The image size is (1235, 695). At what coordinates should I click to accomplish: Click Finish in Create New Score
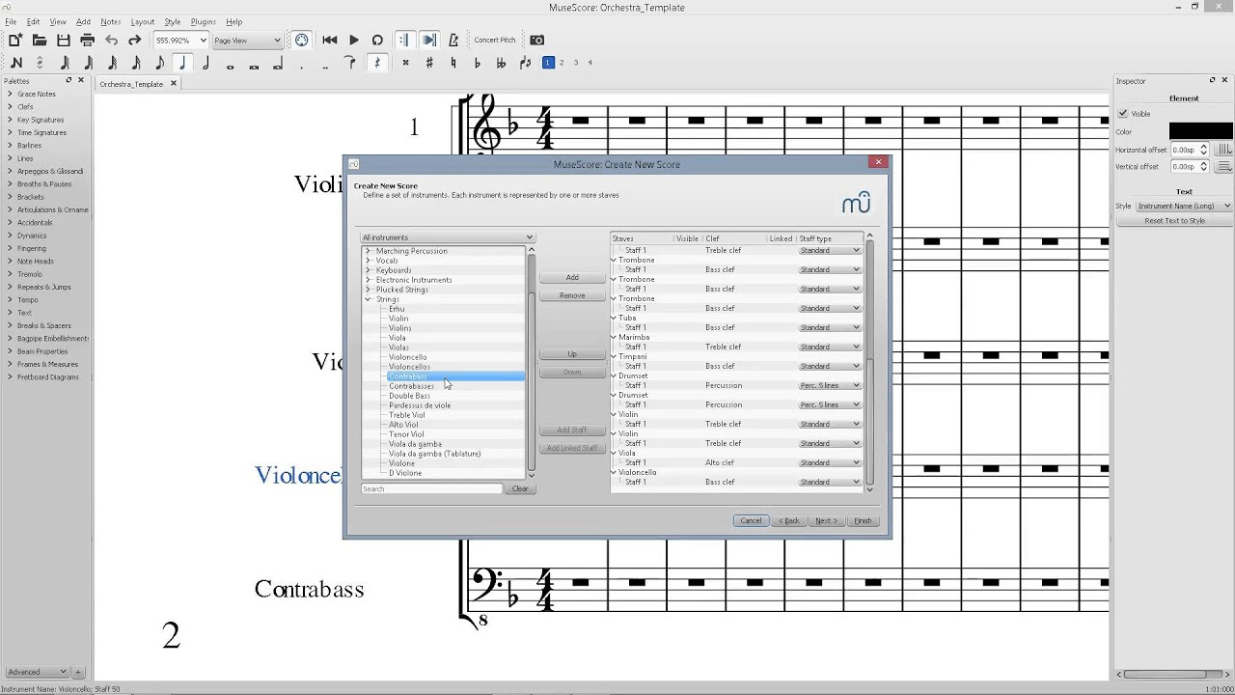(863, 521)
